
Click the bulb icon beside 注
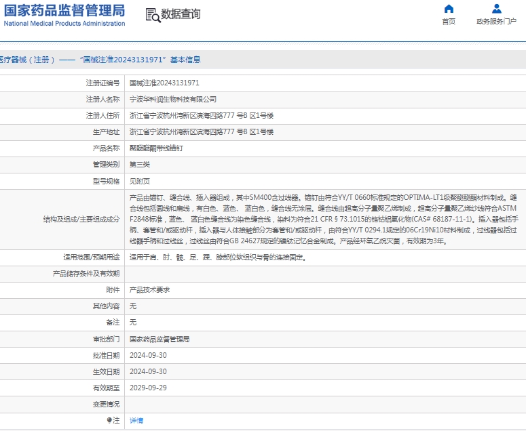tap(109, 420)
